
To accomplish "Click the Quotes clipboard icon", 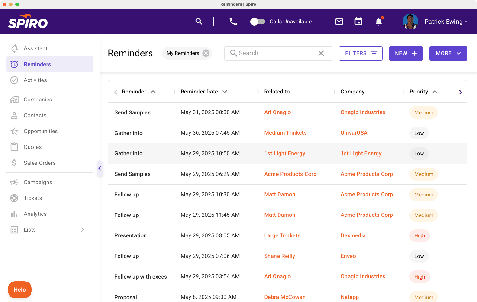I will (14, 147).
